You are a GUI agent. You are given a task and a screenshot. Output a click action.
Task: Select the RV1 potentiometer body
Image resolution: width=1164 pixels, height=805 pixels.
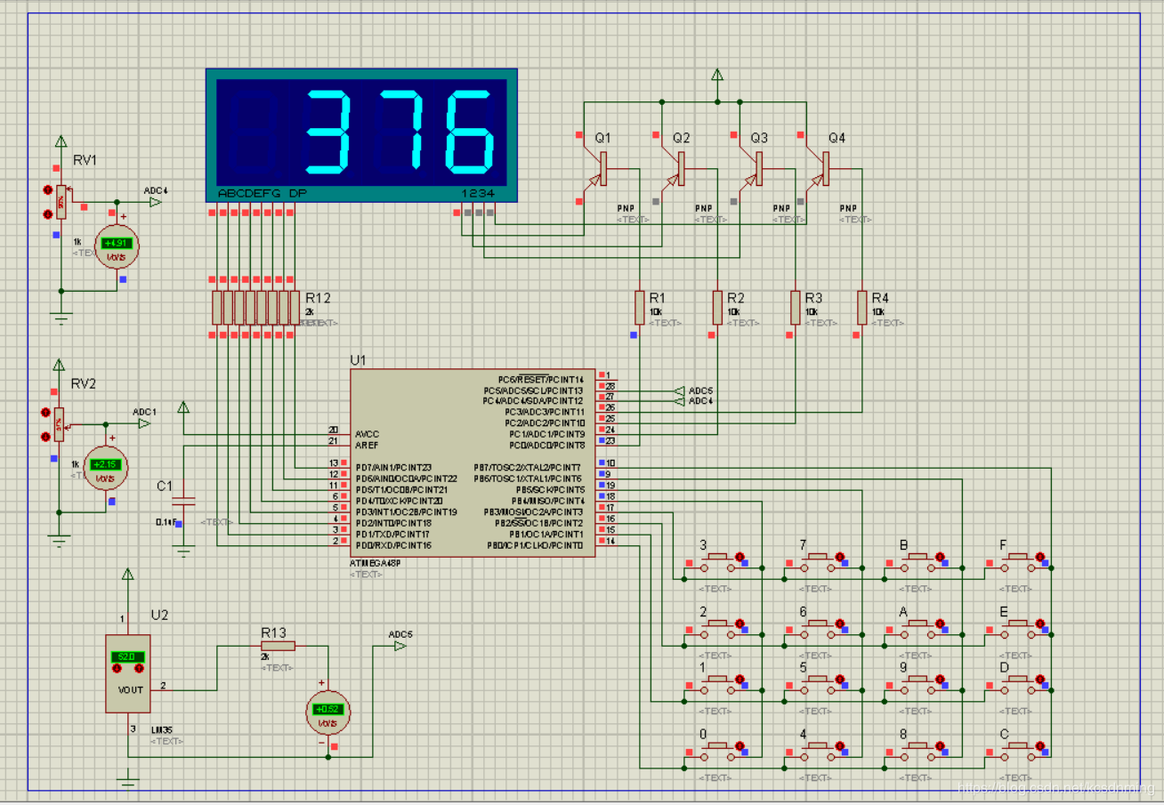(61, 202)
